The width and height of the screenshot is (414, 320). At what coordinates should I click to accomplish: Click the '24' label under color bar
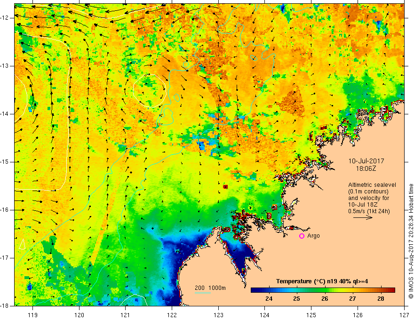[269, 299]
